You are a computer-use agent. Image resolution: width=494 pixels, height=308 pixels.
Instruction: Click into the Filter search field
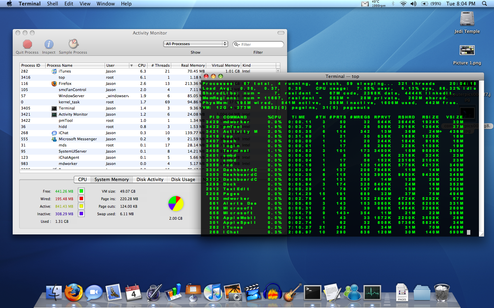261,44
